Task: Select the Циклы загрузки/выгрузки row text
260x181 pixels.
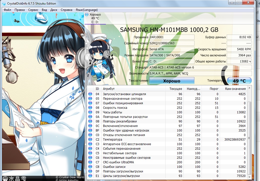Action: tap(121, 176)
